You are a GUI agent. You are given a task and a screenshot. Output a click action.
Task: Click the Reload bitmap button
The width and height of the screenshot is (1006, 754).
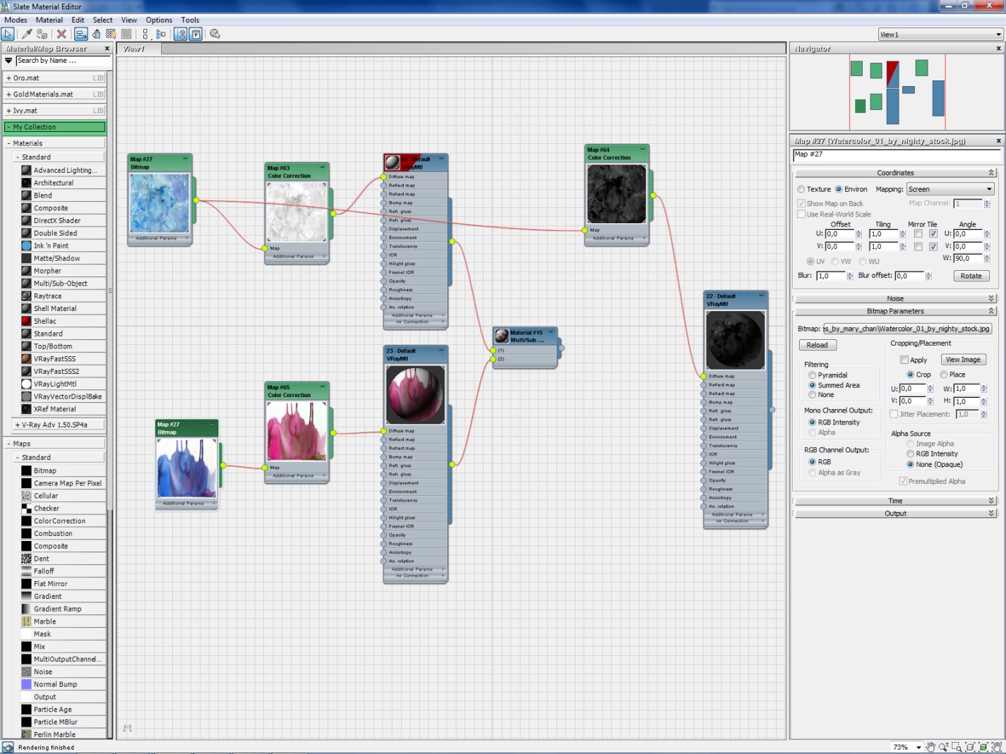tap(818, 345)
